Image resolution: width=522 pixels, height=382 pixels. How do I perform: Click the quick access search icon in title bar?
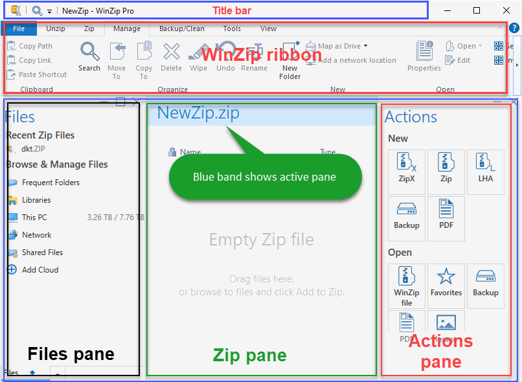(37, 10)
